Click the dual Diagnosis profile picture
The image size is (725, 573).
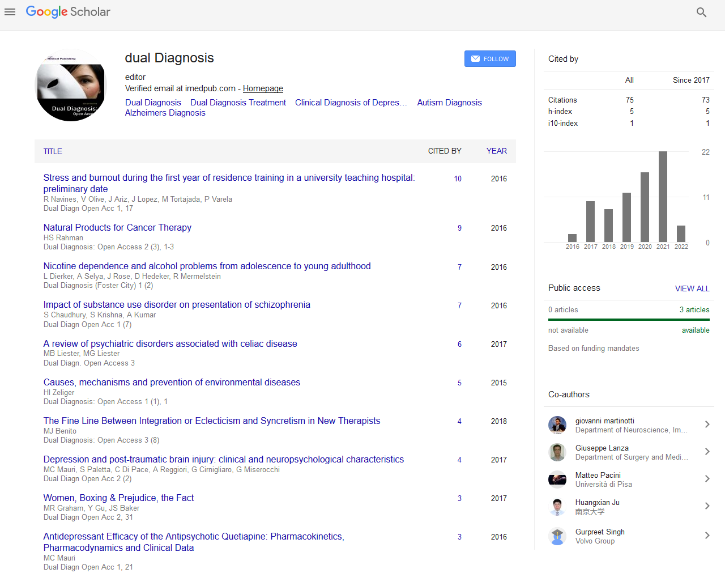(71, 86)
